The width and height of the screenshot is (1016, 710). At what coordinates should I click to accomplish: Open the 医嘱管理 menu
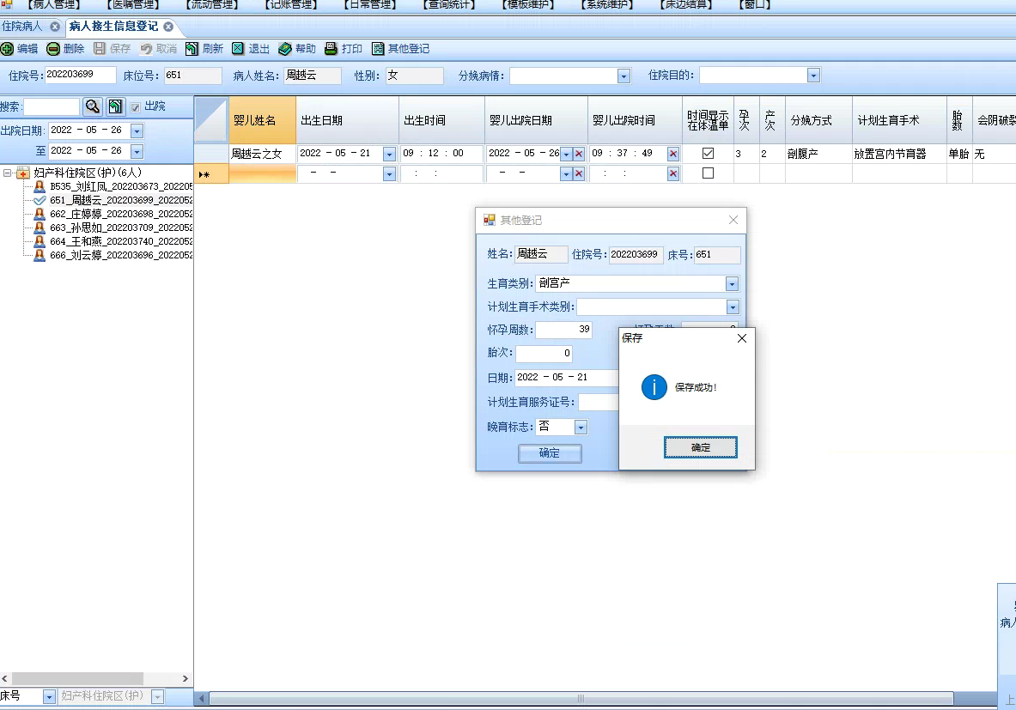(x=133, y=4)
